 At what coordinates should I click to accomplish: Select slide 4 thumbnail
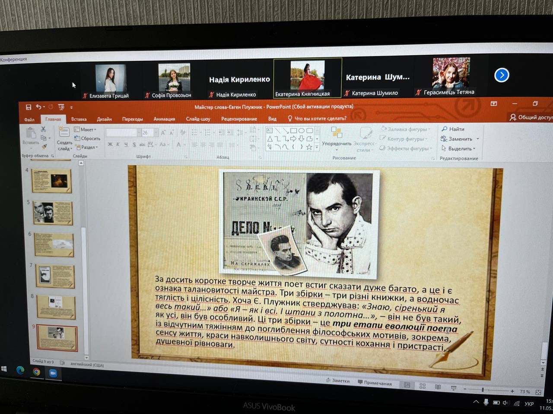51,181
